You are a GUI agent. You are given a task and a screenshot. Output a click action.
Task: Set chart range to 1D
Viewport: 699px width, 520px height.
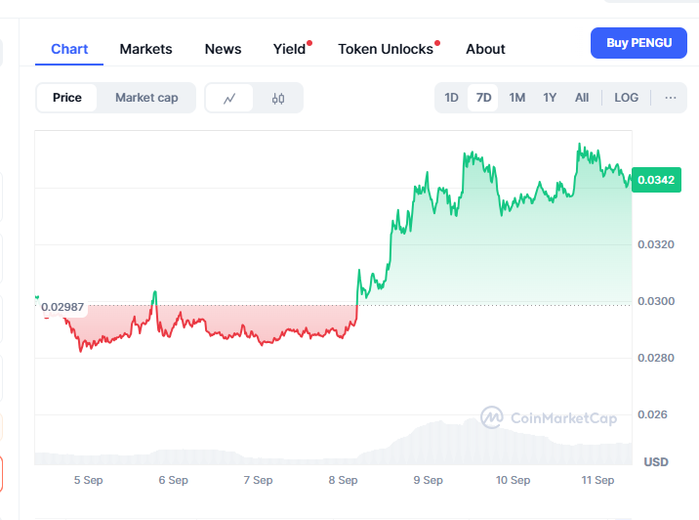pos(451,98)
